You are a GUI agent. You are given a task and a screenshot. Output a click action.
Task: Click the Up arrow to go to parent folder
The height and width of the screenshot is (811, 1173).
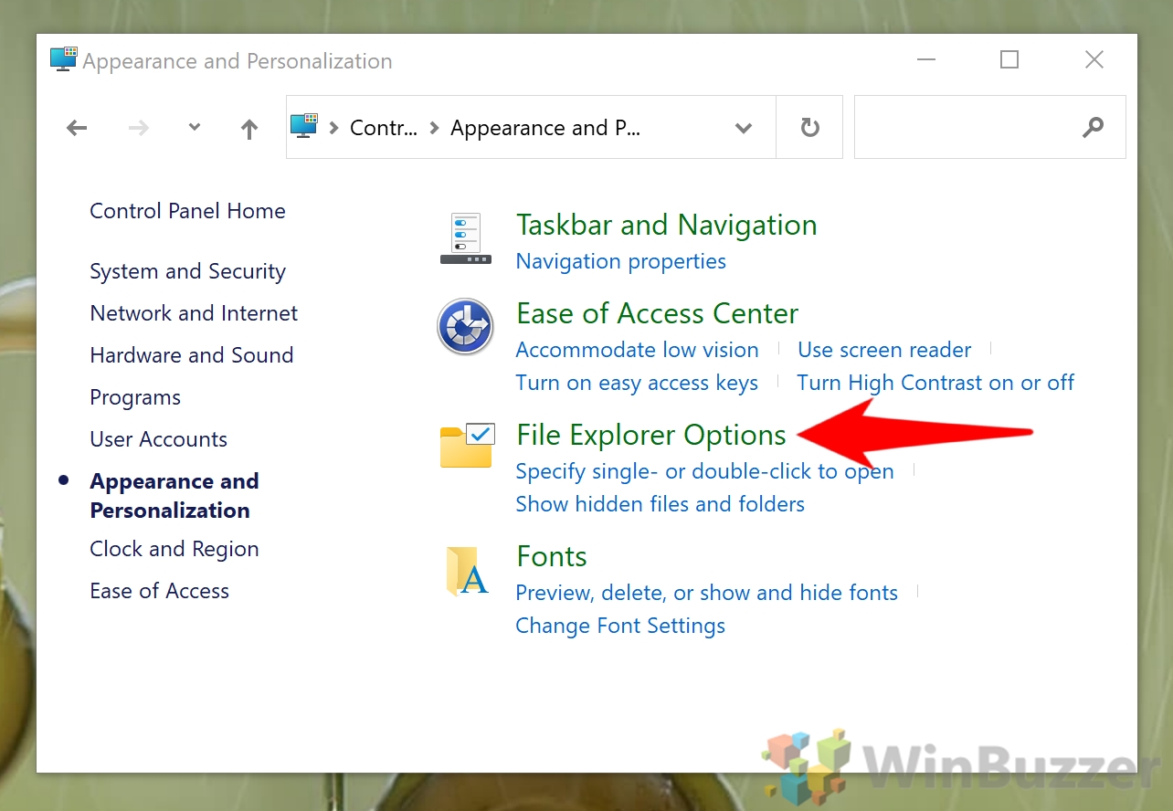248,128
